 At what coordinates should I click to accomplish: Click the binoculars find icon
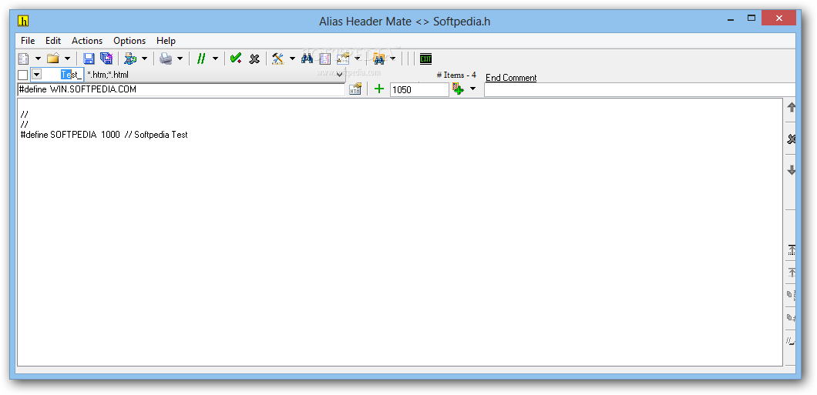pos(307,59)
